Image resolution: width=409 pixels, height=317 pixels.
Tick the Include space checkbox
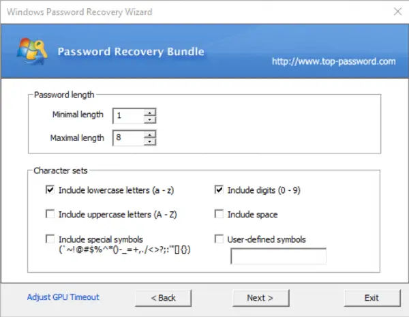(x=219, y=214)
